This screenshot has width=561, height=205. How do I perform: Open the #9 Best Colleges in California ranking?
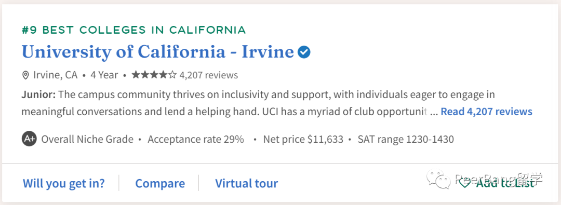[x=133, y=30]
